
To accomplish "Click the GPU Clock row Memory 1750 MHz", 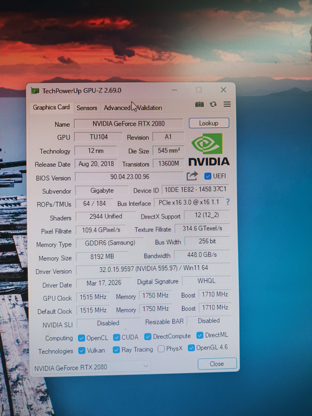I will [x=156, y=295].
